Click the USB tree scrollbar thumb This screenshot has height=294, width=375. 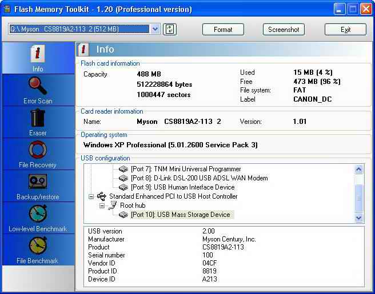click(x=358, y=198)
